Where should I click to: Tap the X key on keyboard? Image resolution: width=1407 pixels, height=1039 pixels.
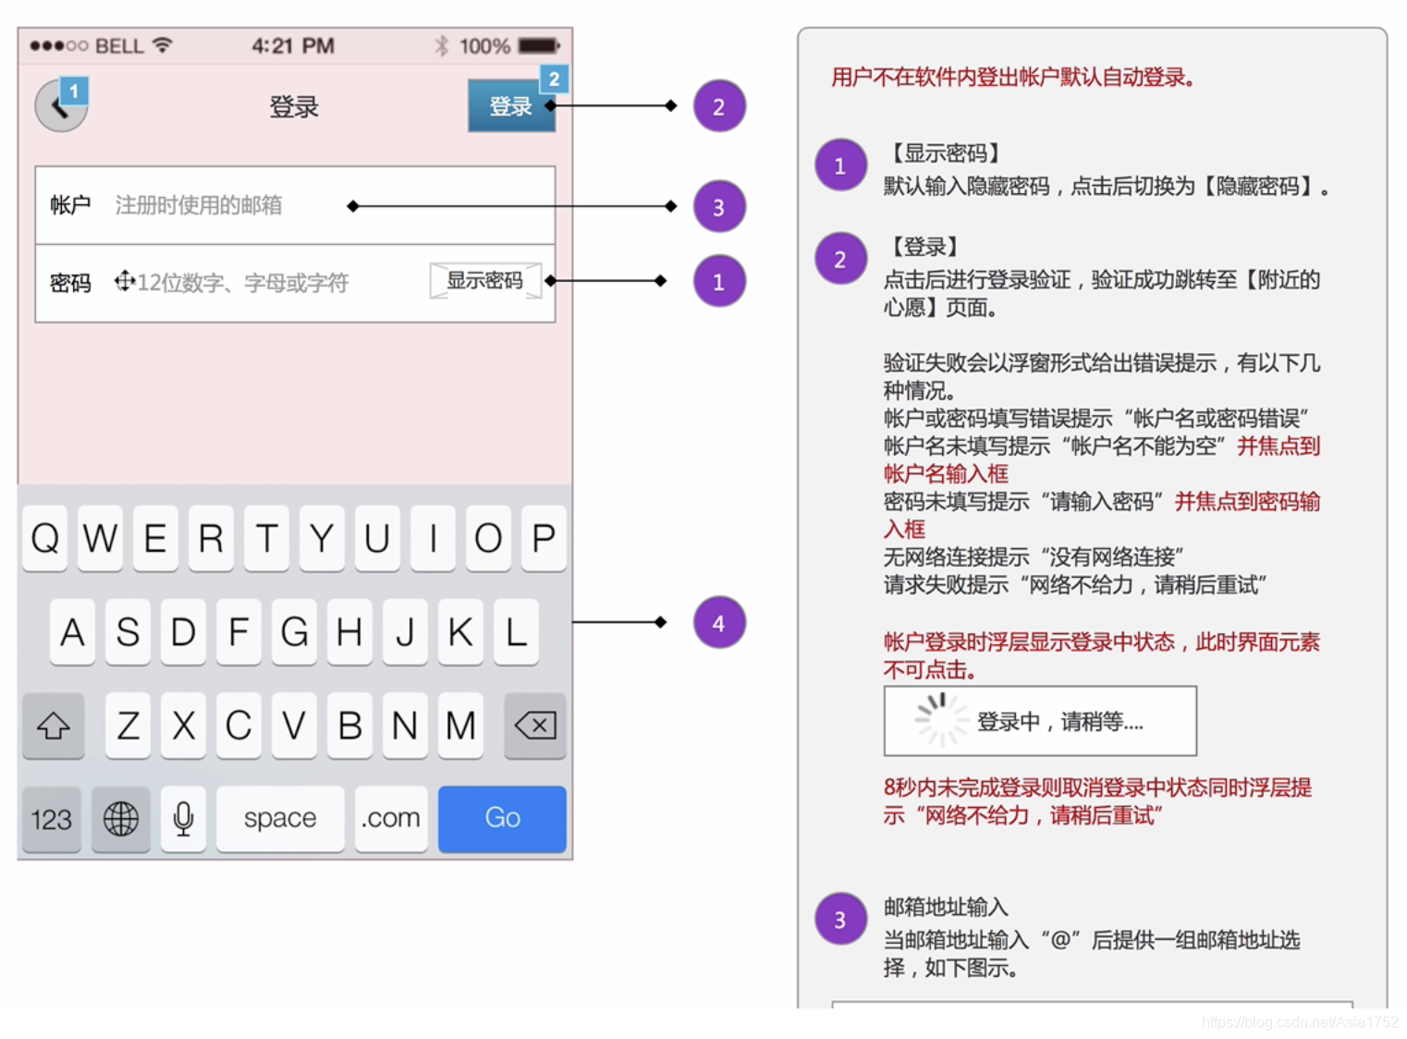coord(183,726)
